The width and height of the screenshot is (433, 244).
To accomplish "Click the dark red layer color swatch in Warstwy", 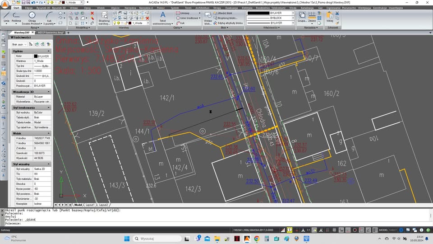I will click(130, 23).
